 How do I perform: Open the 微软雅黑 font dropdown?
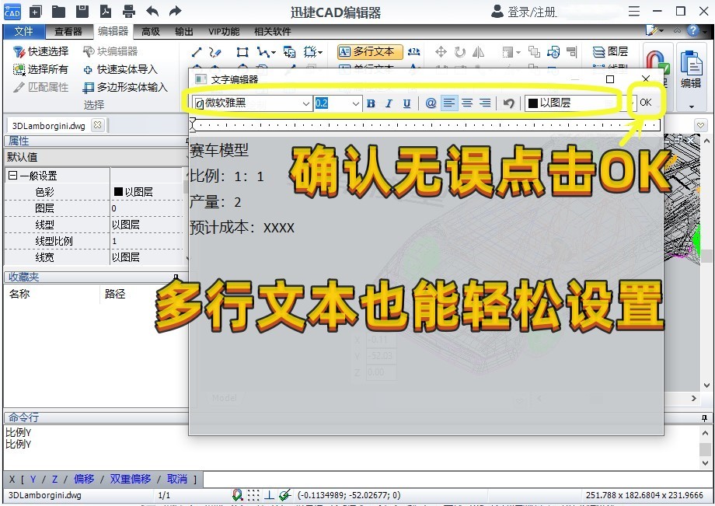coord(307,103)
